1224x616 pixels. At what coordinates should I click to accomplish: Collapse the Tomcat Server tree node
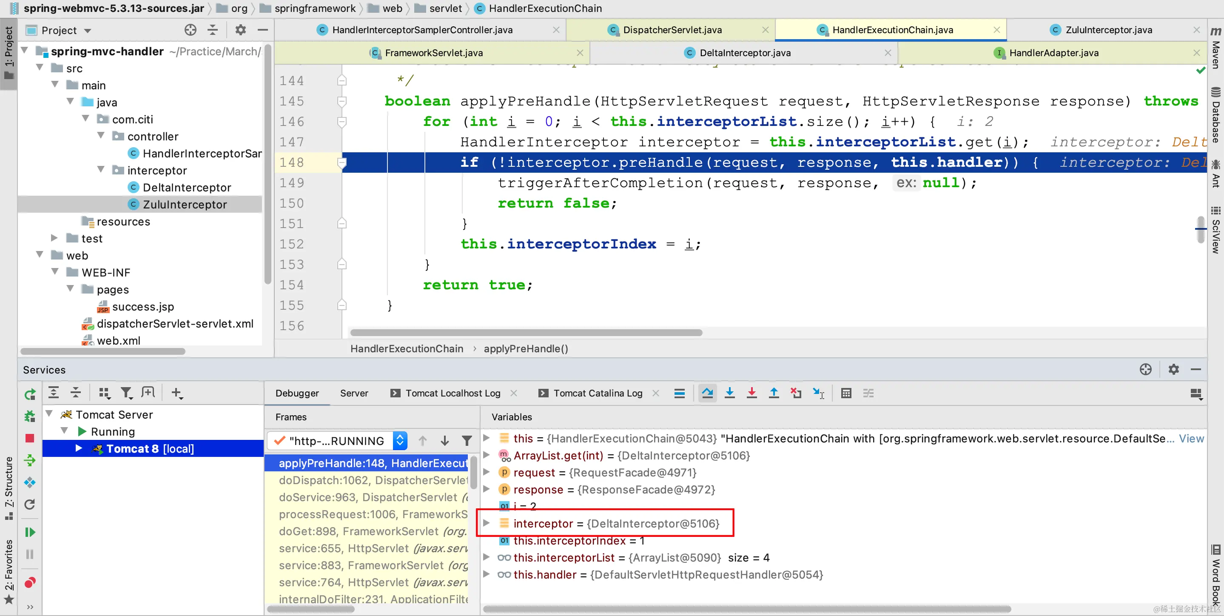pyautogui.click(x=49, y=414)
